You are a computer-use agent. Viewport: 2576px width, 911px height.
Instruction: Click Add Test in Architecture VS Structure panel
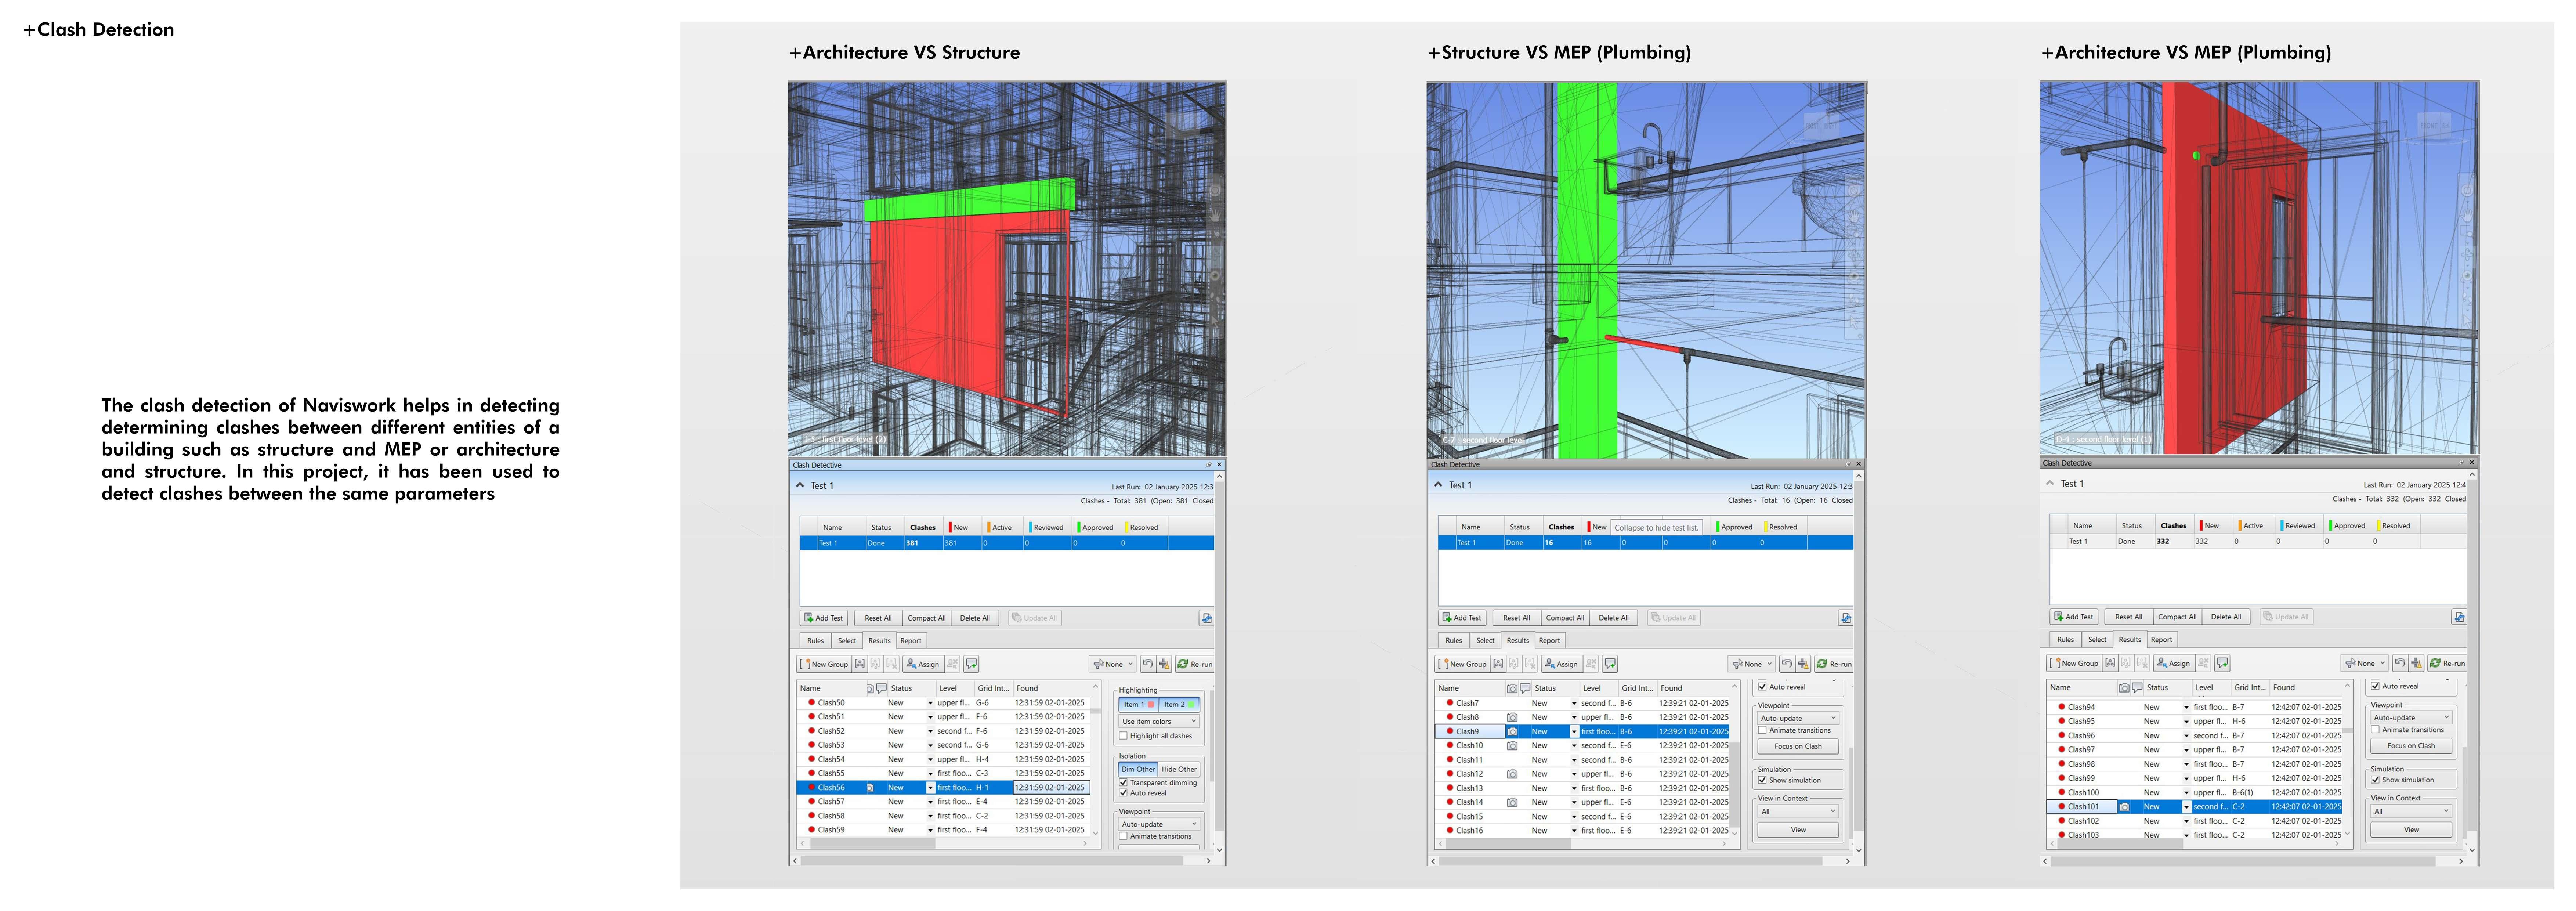[824, 618]
